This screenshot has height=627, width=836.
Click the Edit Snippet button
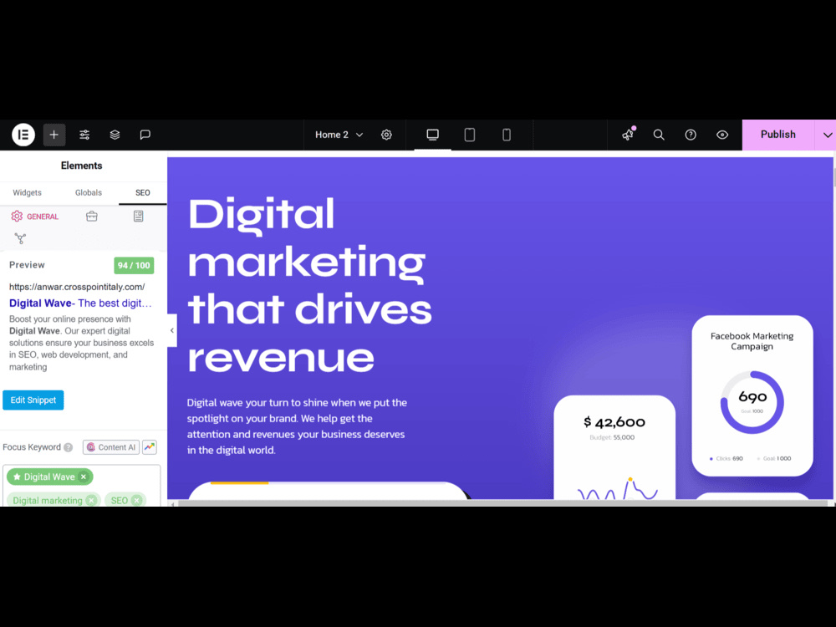[x=33, y=400]
